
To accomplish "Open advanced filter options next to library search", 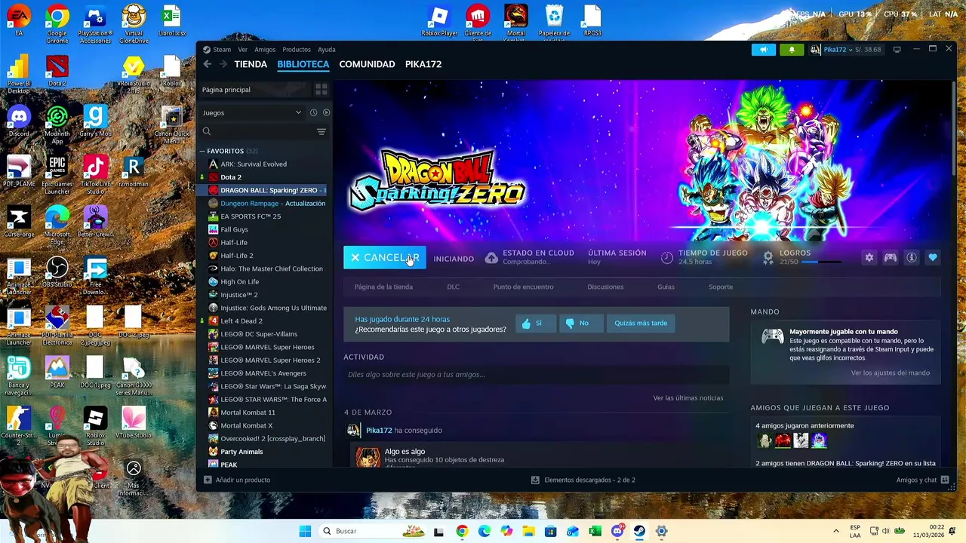I will (x=321, y=131).
